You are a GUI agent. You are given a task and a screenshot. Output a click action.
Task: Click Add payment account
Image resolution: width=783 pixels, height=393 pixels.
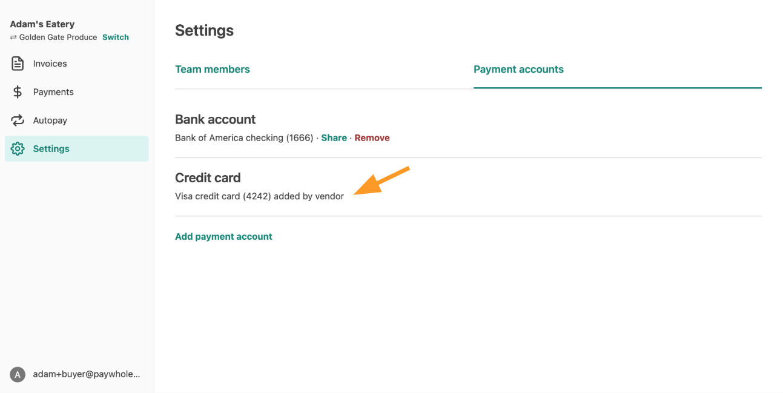pos(223,237)
